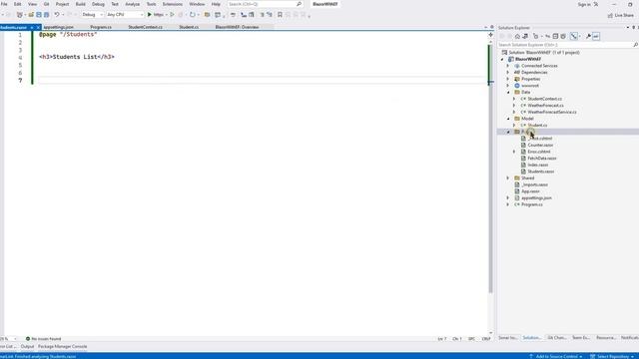Open the Extensions menu
The width and height of the screenshot is (639, 359).
172,4
